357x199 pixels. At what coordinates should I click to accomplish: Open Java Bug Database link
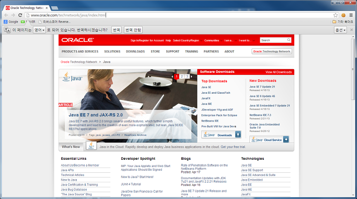pyautogui.click(x=74, y=190)
